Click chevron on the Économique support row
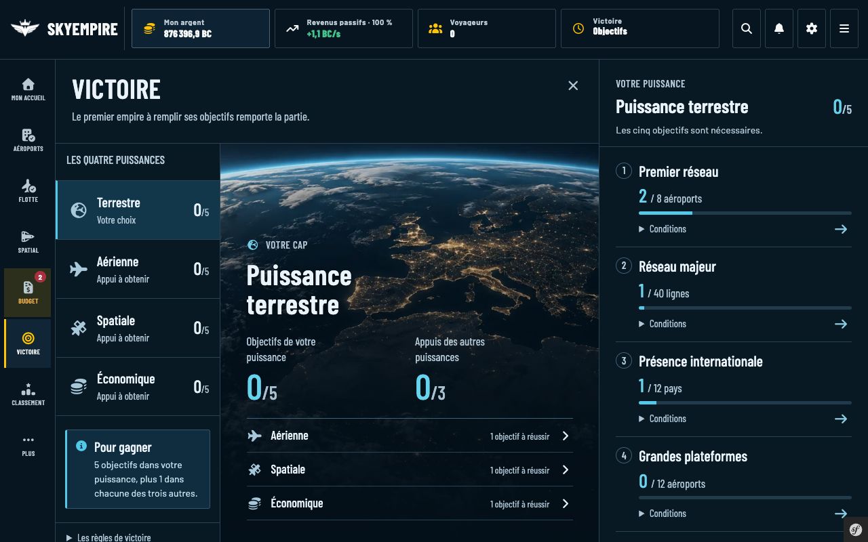The width and height of the screenshot is (868, 542). 566,503
